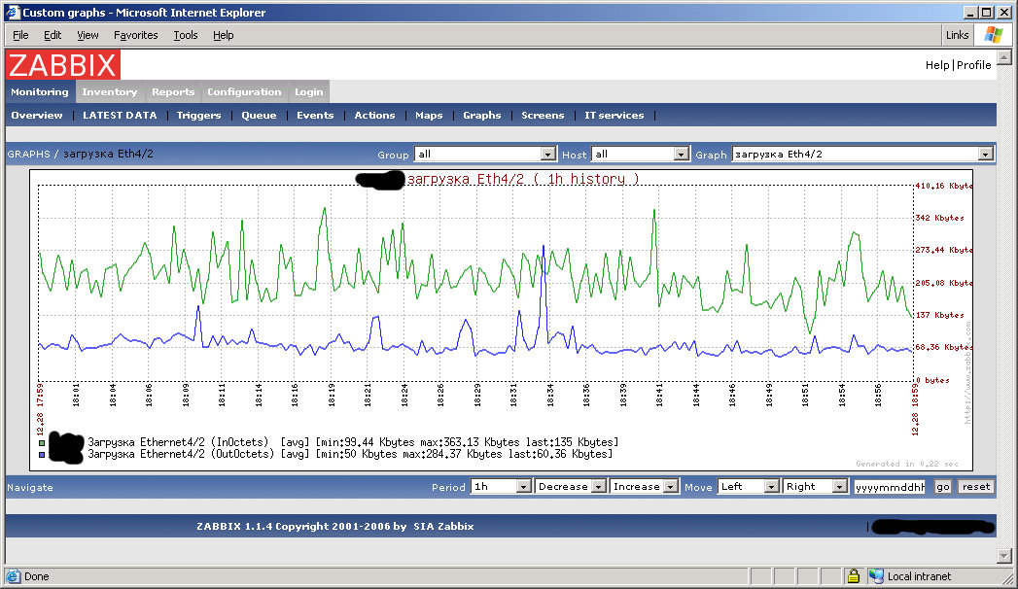Click the SIA Zabbix footer link
This screenshot has width=1018, height=589.
(x=443, y=526)
